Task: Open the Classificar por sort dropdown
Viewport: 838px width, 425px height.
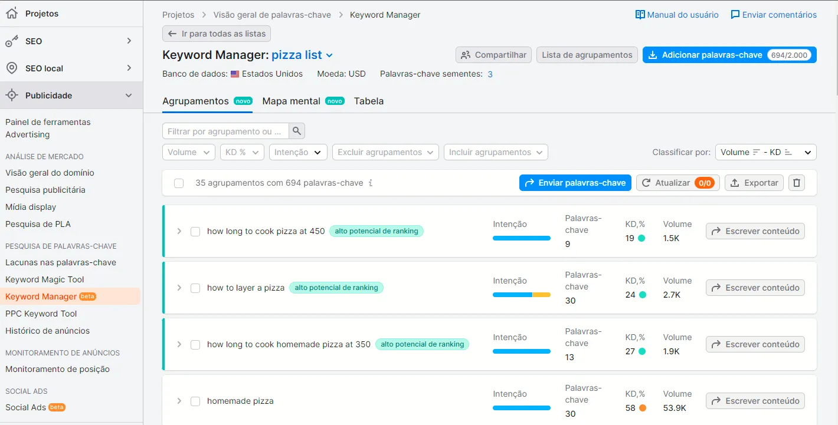Action: pos(766,152)
